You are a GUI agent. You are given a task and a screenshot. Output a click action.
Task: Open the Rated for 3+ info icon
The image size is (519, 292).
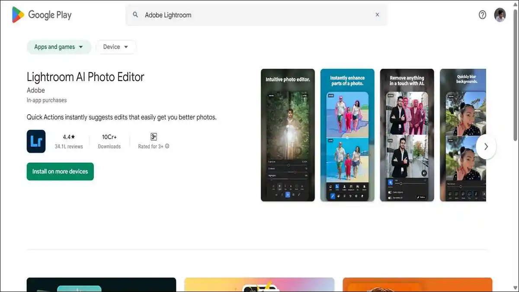pos(167,146)
